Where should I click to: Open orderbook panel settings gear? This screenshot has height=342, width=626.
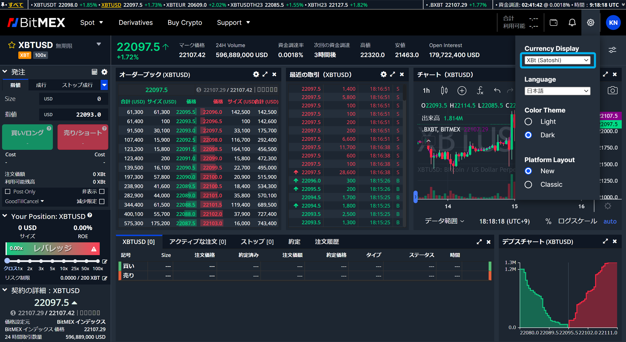tap(256, 74)
